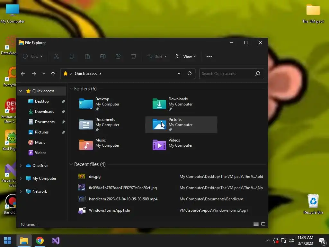
Task: Refresh the Quick access view
Action: click(190, 73)
